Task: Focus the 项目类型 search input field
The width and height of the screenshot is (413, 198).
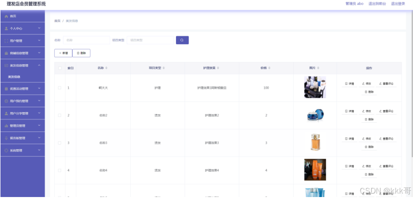Action: 150,40
